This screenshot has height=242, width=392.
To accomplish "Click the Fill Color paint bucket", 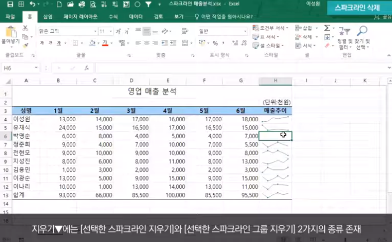I will (x=92, y=43).
